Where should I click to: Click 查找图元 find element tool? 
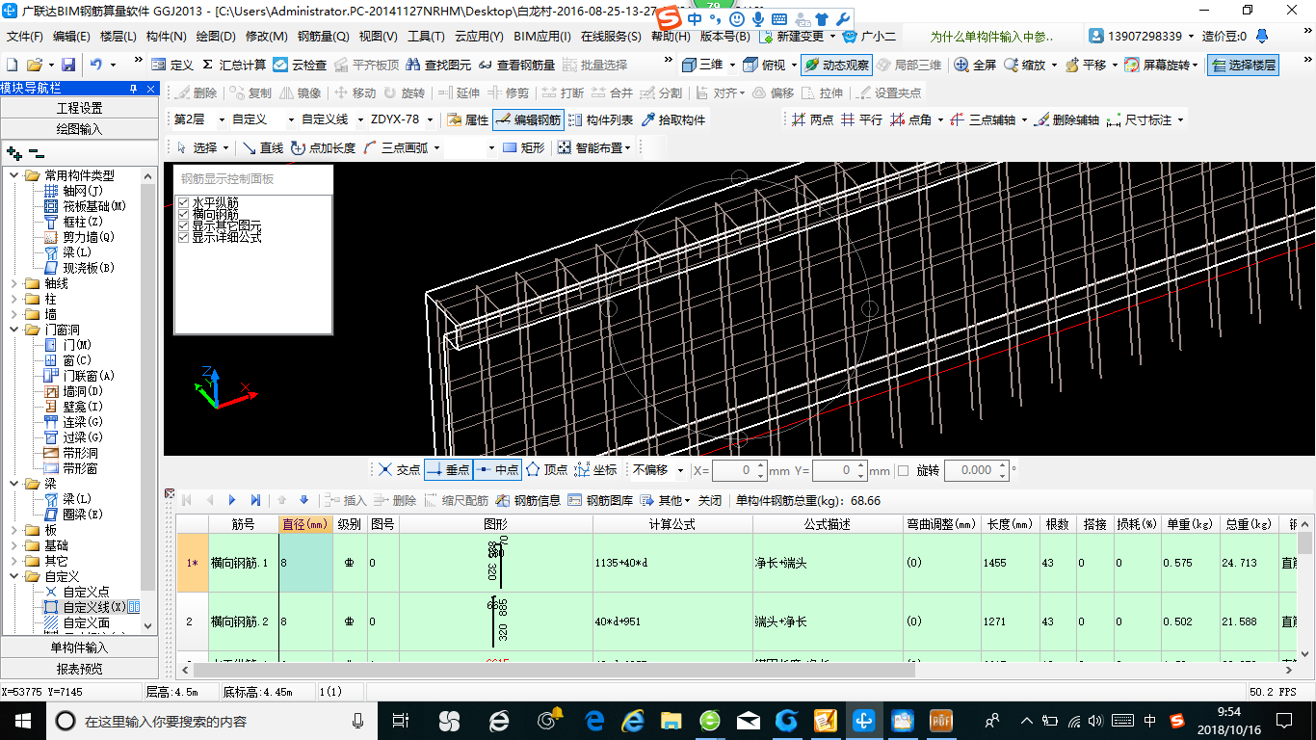tap(439, 65)
